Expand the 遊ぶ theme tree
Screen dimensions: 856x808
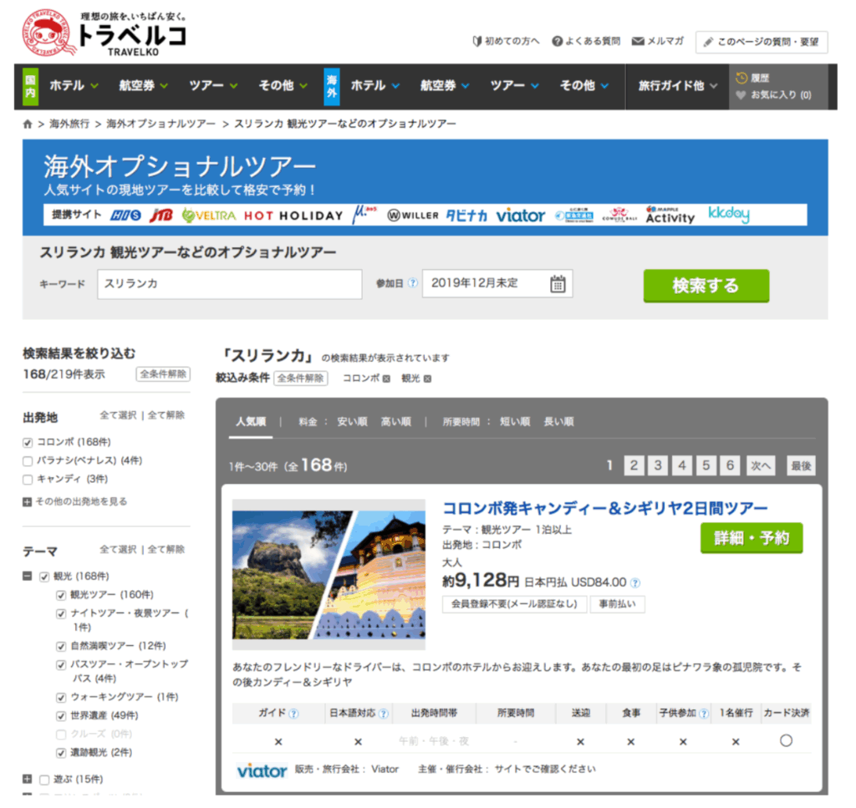(x=28, y=779)
